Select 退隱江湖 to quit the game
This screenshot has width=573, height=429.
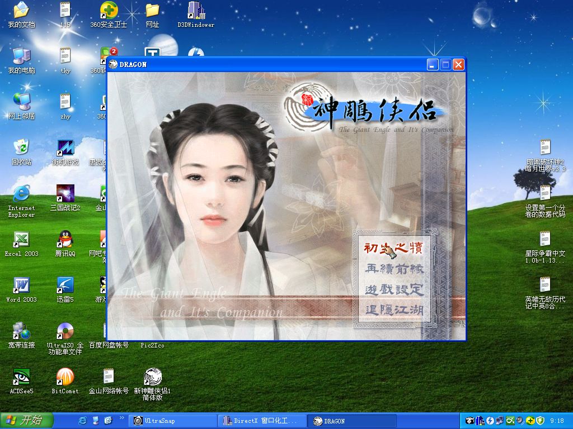click(394, 310)
